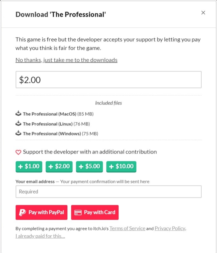Image resolution: width=217 pixels, height=253 pixels.
Task: Click the Windows file download icon
Action: [18, 133]
